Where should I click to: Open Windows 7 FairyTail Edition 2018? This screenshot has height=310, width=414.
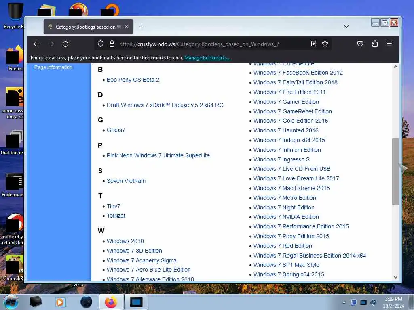coord(296,82)
